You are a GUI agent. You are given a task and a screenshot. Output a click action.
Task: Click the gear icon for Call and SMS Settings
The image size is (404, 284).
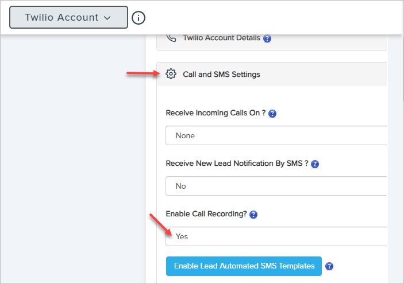(171, 74)
